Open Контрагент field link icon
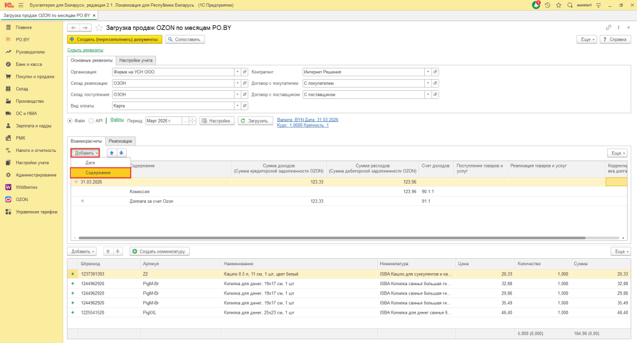 coord(435,72)
